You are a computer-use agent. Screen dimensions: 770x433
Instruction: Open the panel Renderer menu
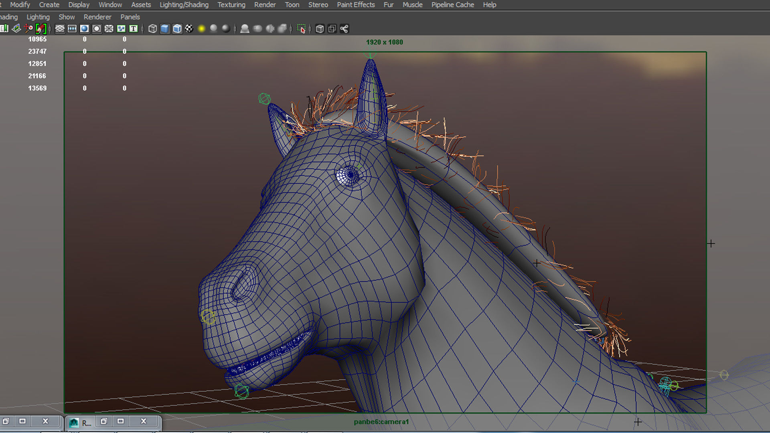click(97, 17)
